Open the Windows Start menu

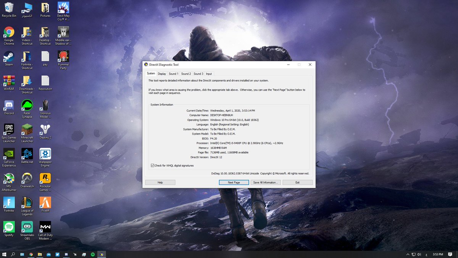pos(4,254)
